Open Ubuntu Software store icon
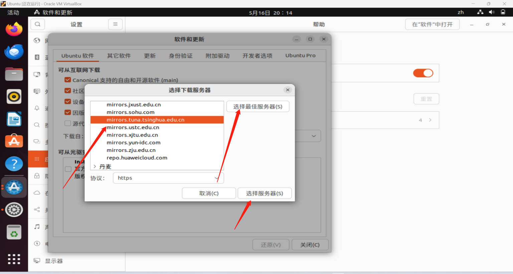 [x=14, y=141]
